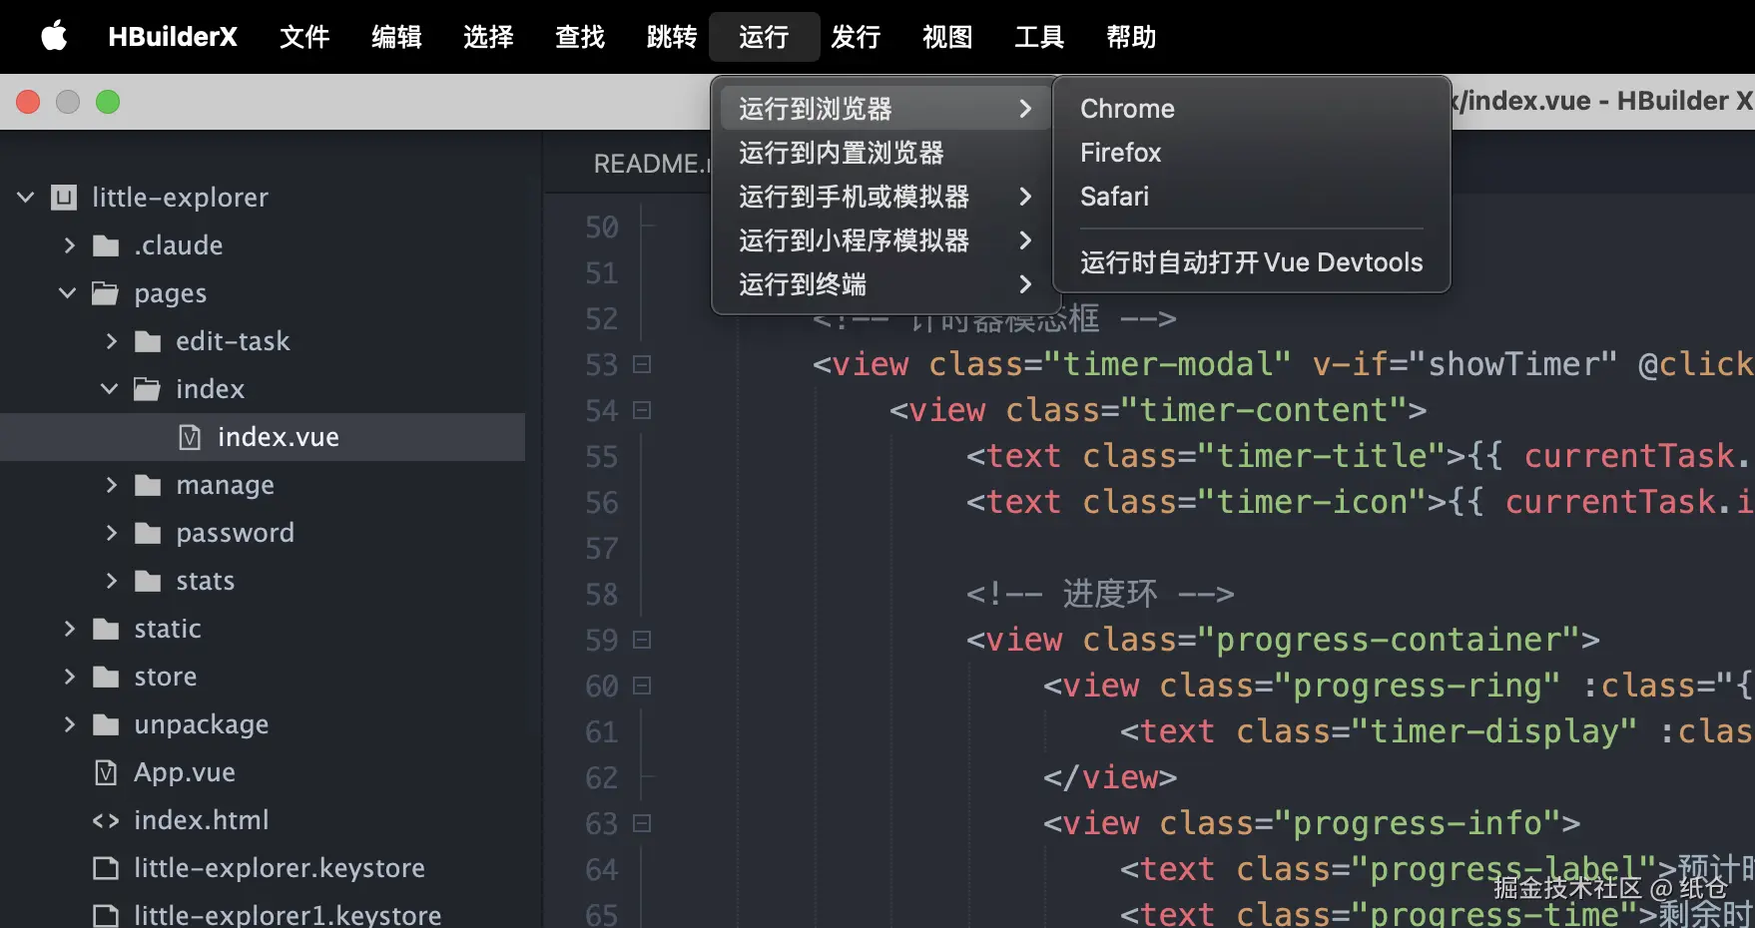Toggle 运行时自动打开 Vue Devtools option
Image resolution: width=1755 pixels, height=928 pixels.
1251,262
